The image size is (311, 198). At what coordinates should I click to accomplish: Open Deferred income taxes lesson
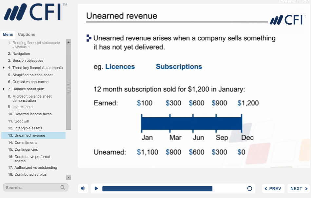pos(33,114)
